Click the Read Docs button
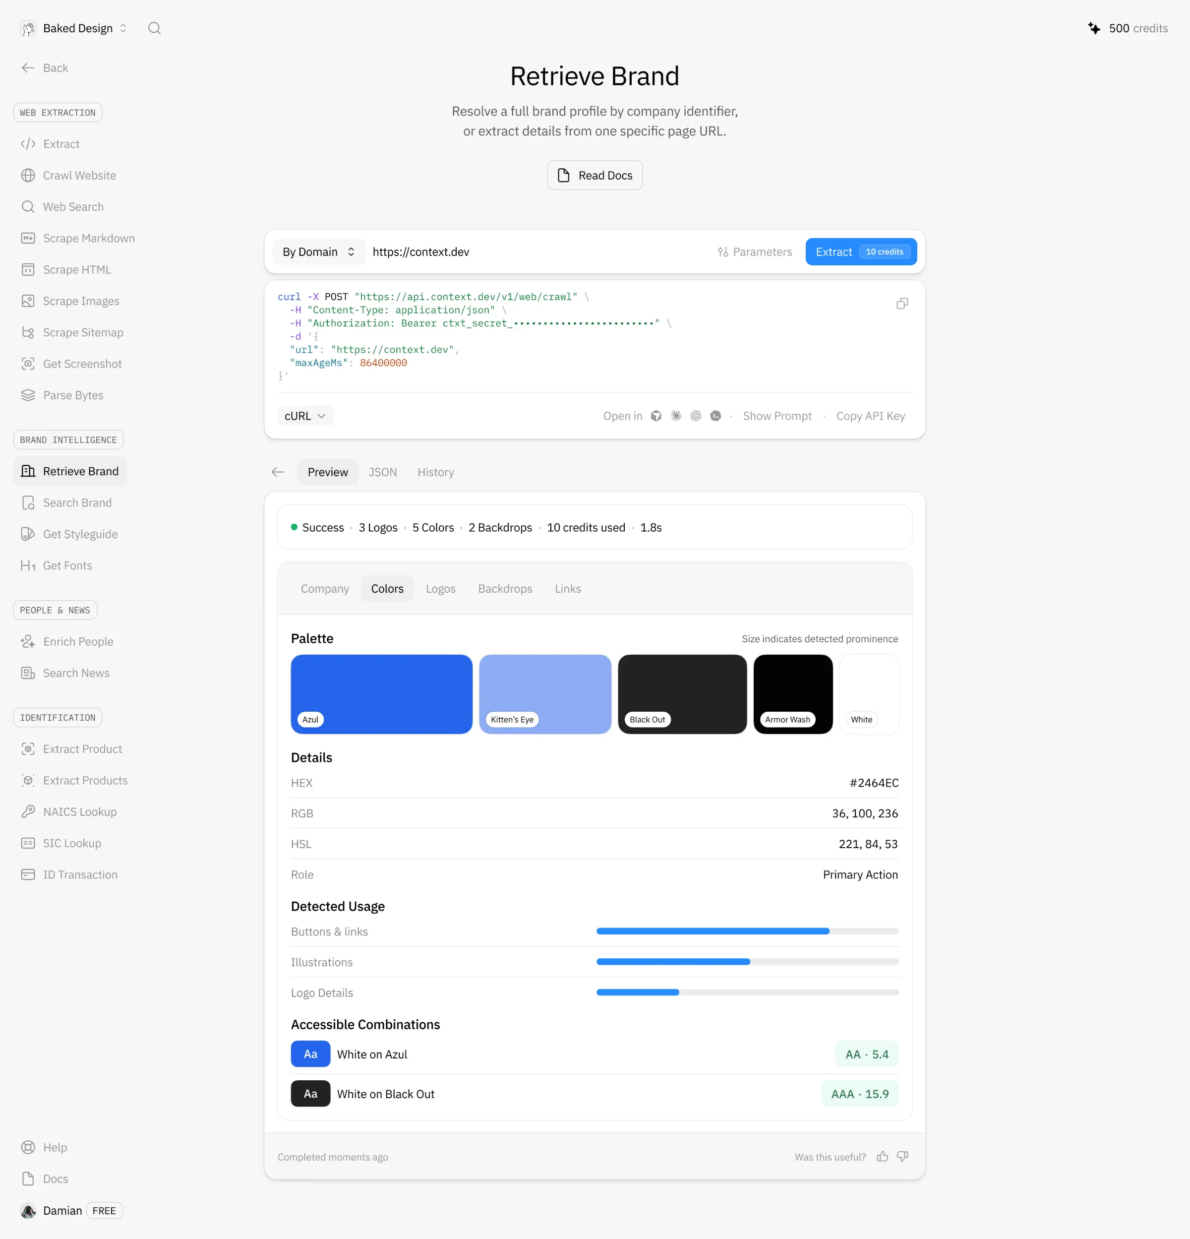The width and height of the screenshot is (1190, 1239). coord(595,175)
